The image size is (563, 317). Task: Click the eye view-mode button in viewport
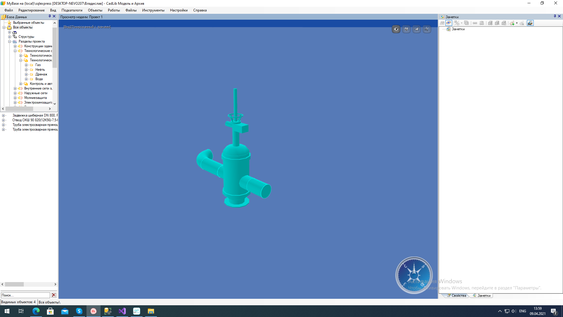pyautogui.click(x=396, y=29)
